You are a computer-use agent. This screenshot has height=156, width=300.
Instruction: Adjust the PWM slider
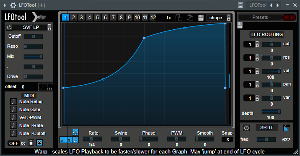pyautogui.click(x=176, y=139)
